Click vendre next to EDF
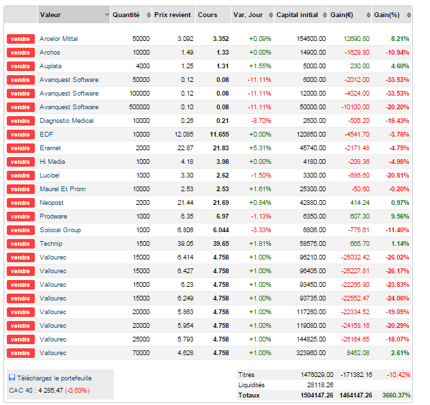Screen dimensions: 430x405 [x=20, y=135]
